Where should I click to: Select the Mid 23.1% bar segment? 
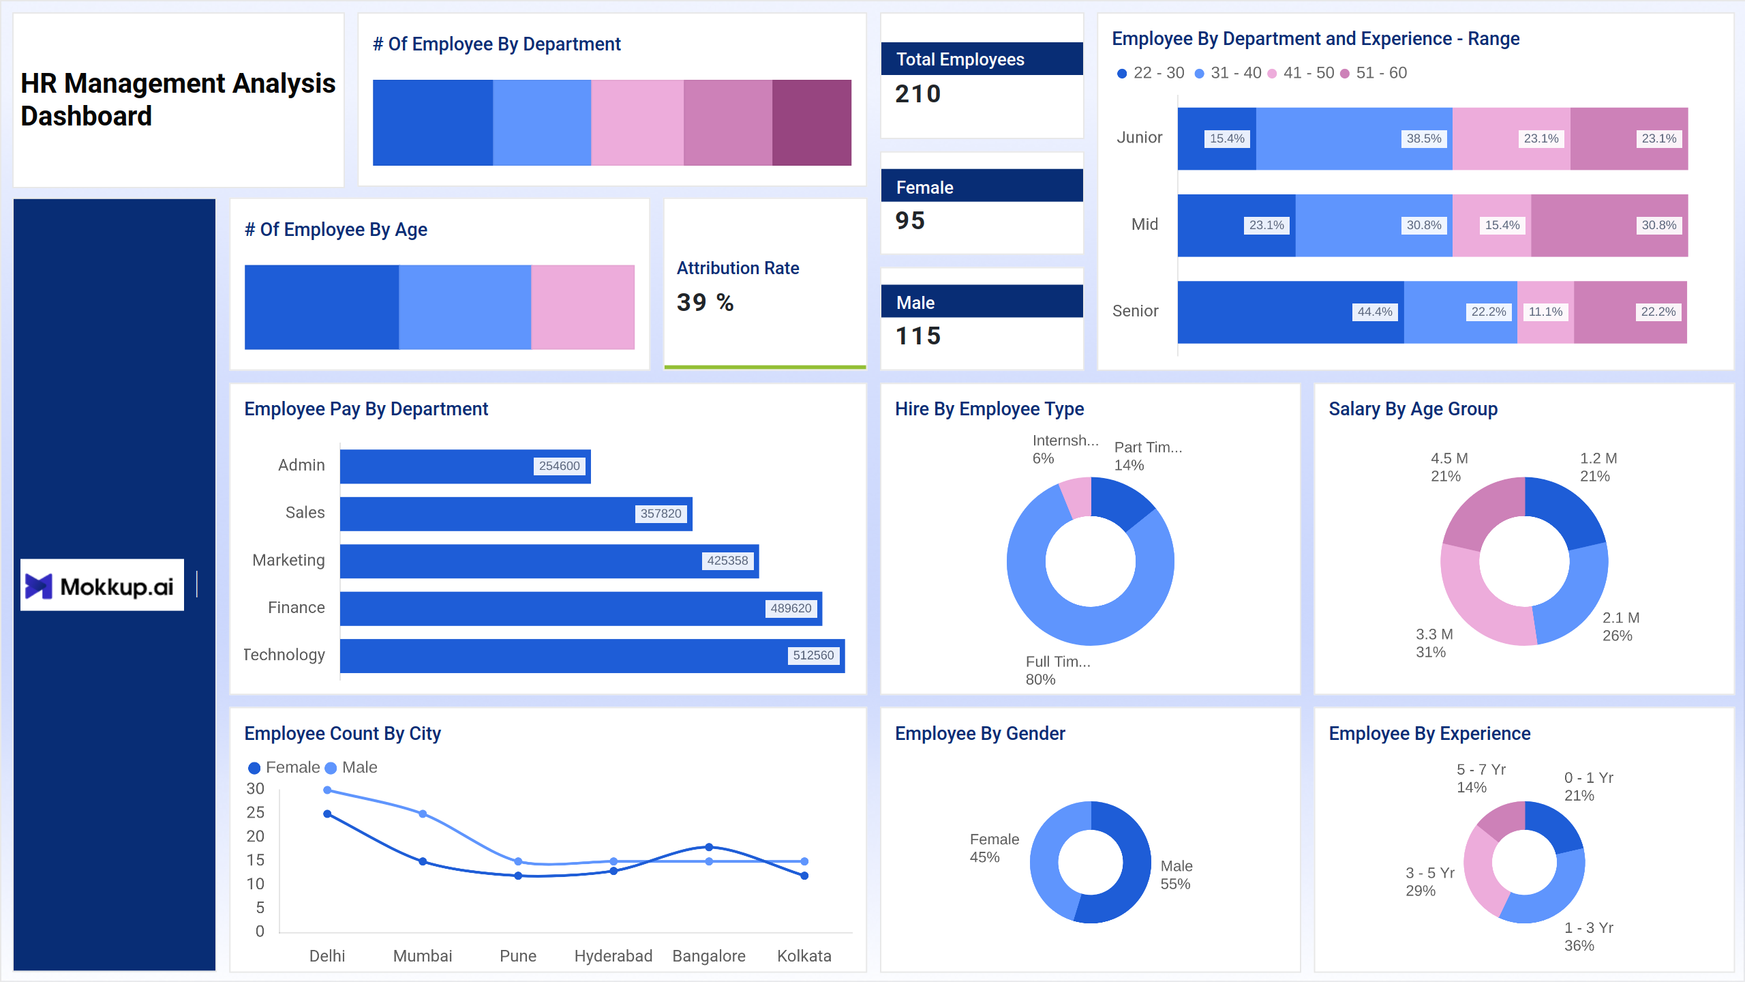point(1236,225)
